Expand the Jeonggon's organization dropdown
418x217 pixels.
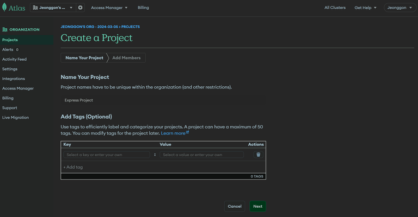(x=53, y=8)
